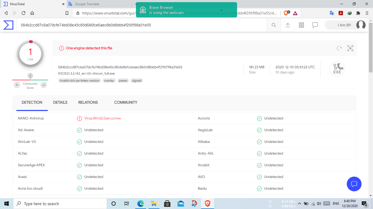Click the file name KSOS21.3.2.142_en-US-xforum_full.exe
Viewport: 373px width, 209px height.
tap(87, 73)
